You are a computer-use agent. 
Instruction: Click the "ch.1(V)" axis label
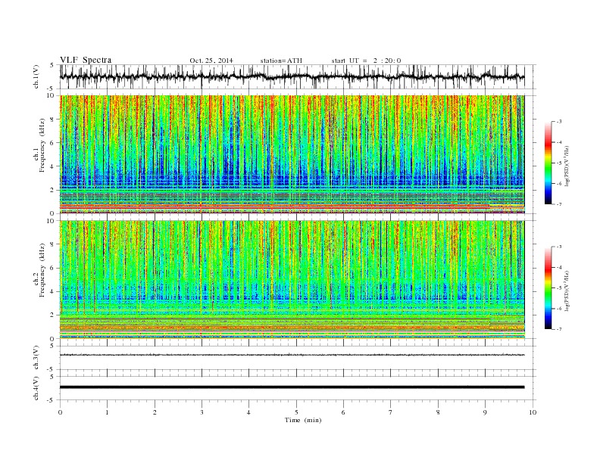tap(36, 76)
